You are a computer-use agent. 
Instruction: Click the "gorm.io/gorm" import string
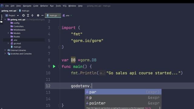87,41
